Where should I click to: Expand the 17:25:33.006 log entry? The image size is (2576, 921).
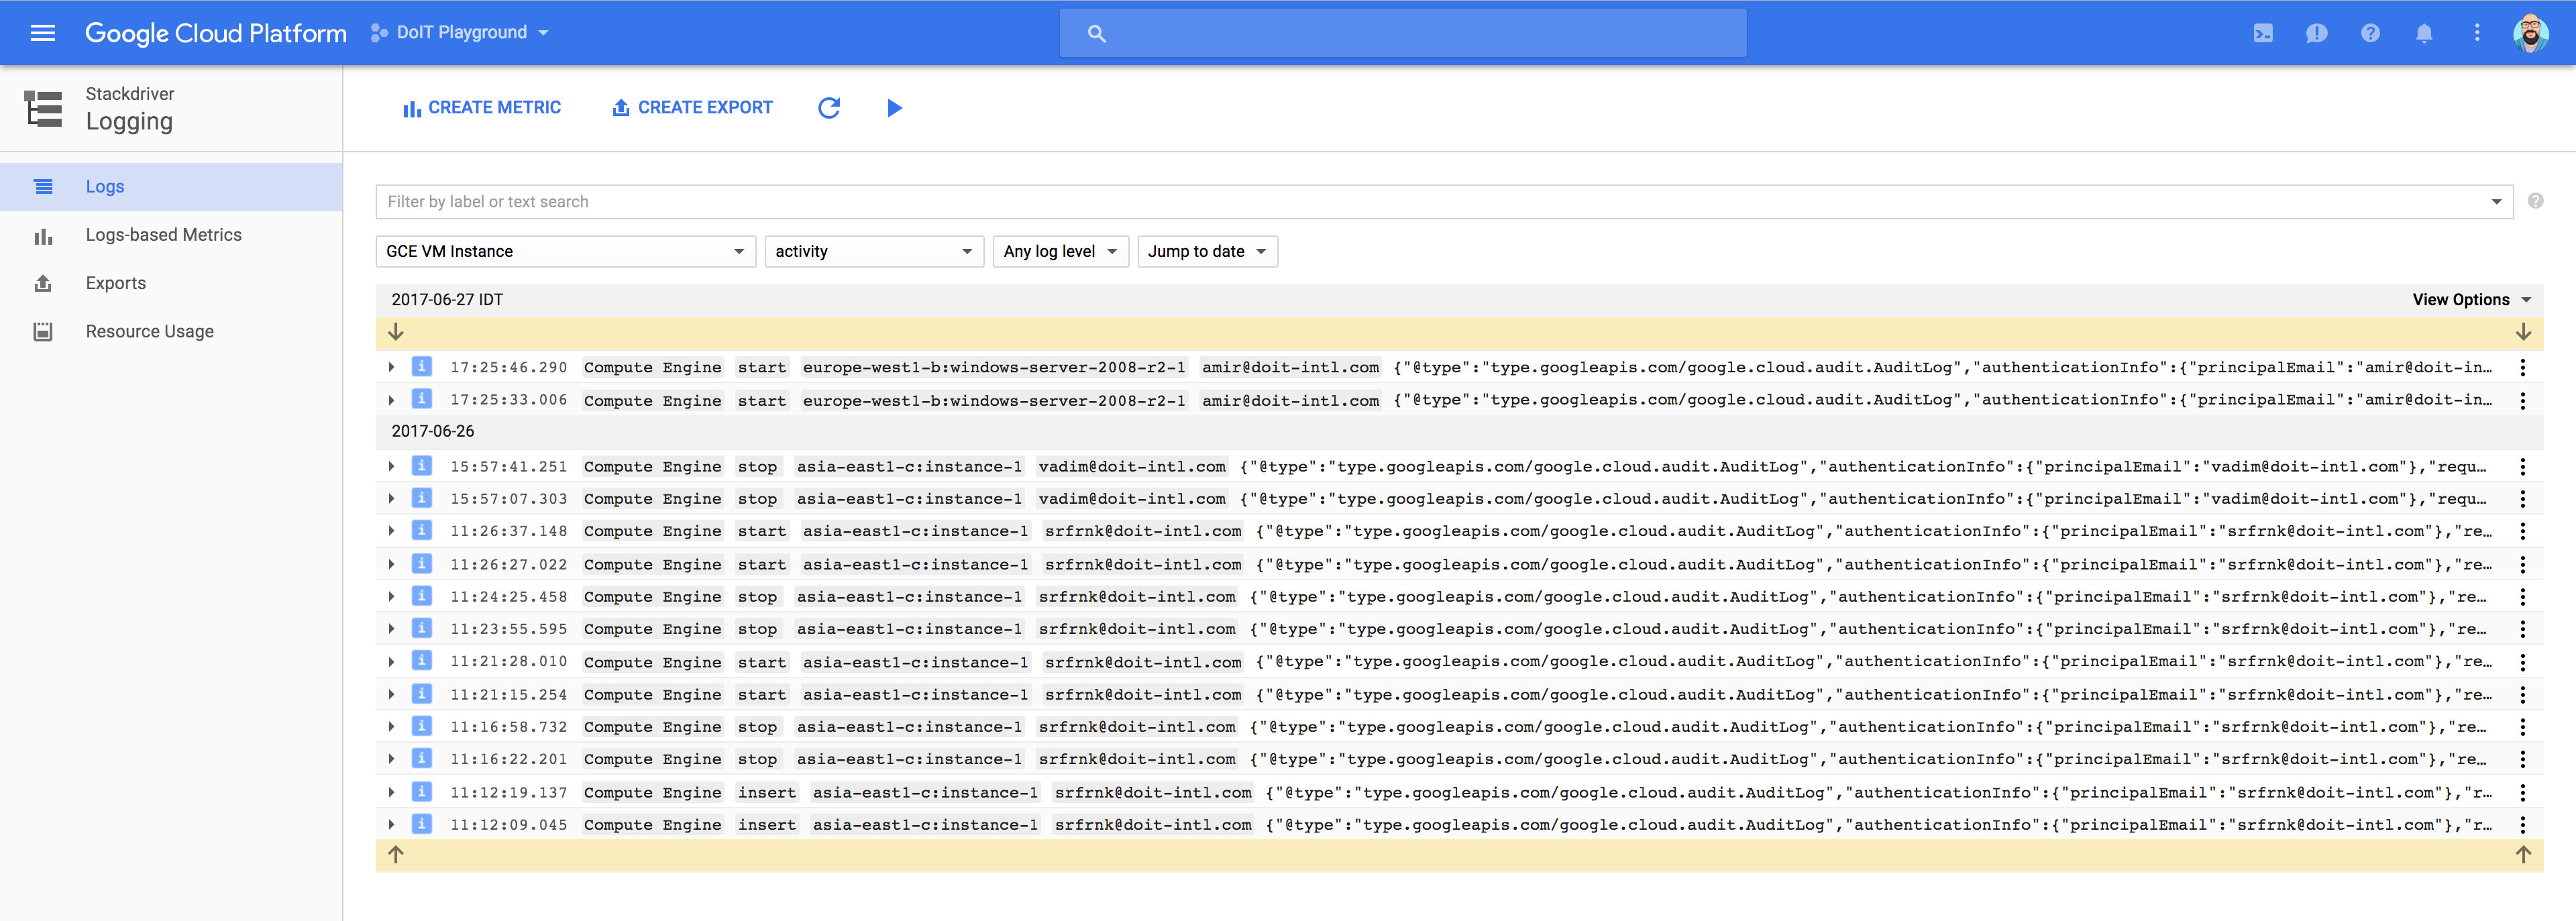pyautogui.click(x=392, y=400)
